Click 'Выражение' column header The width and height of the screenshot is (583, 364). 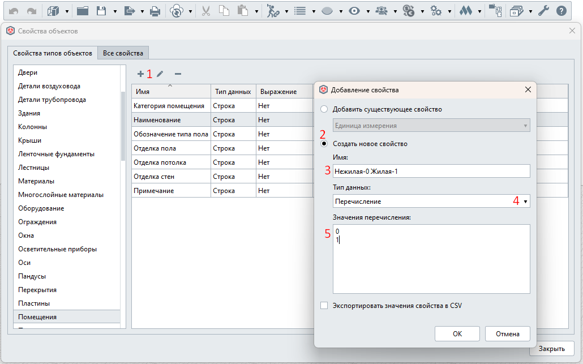[x=285, y=92]
